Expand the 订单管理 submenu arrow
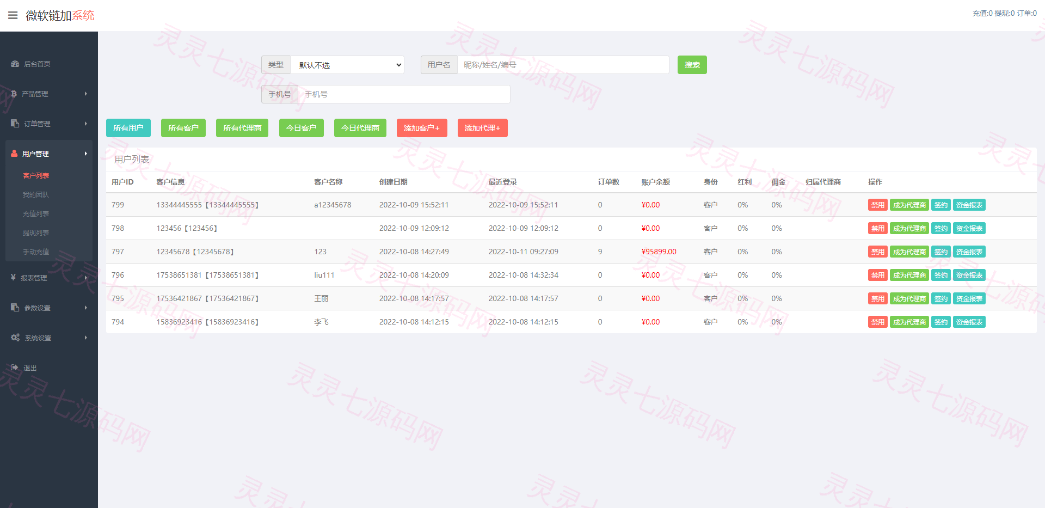 coord(86,124)
